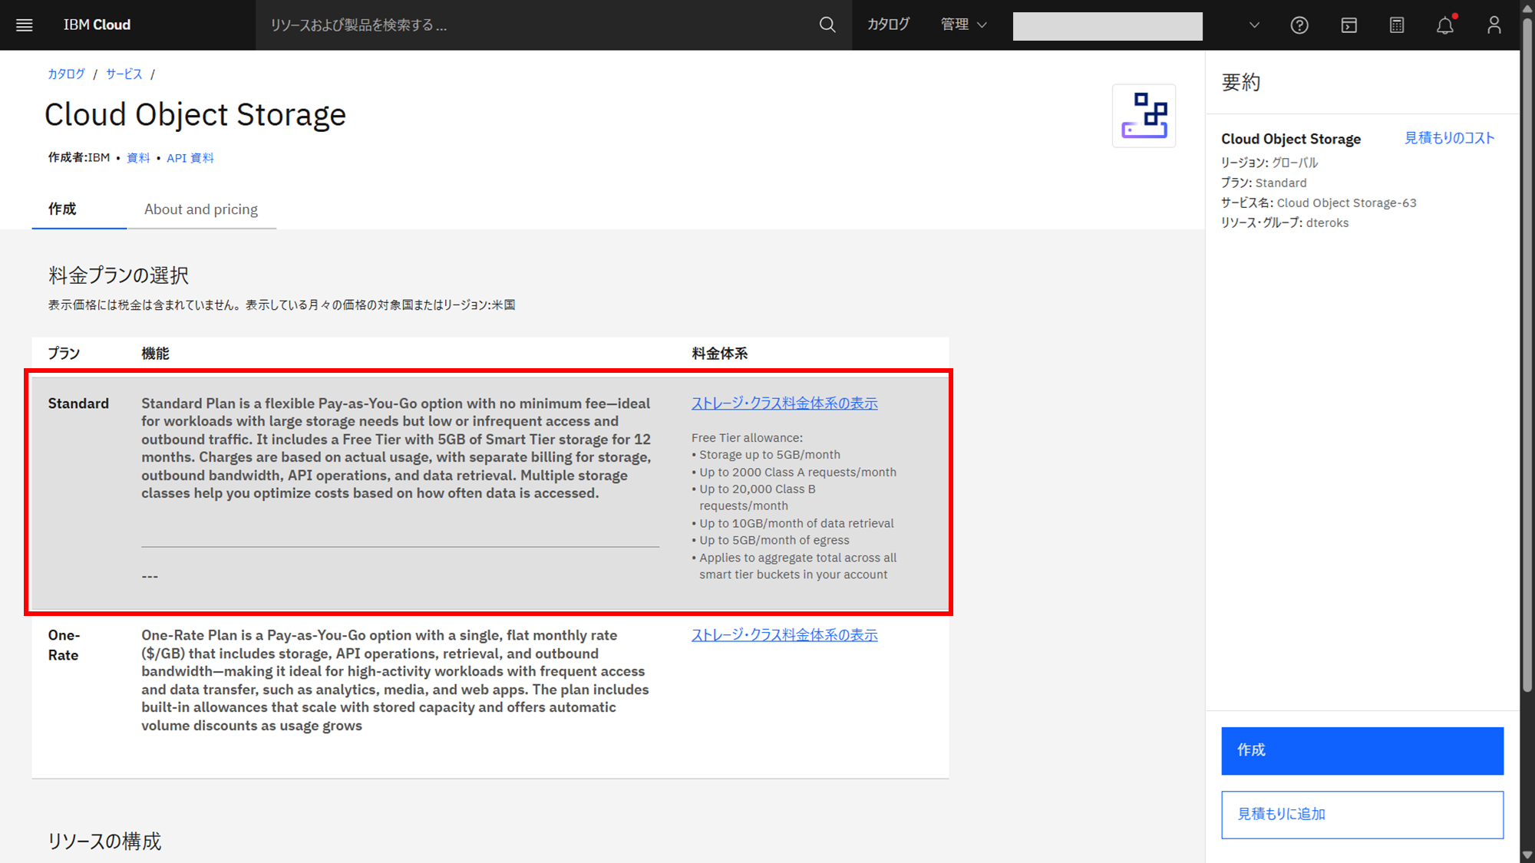Open the カタログ menu in header

click(888, 25)
